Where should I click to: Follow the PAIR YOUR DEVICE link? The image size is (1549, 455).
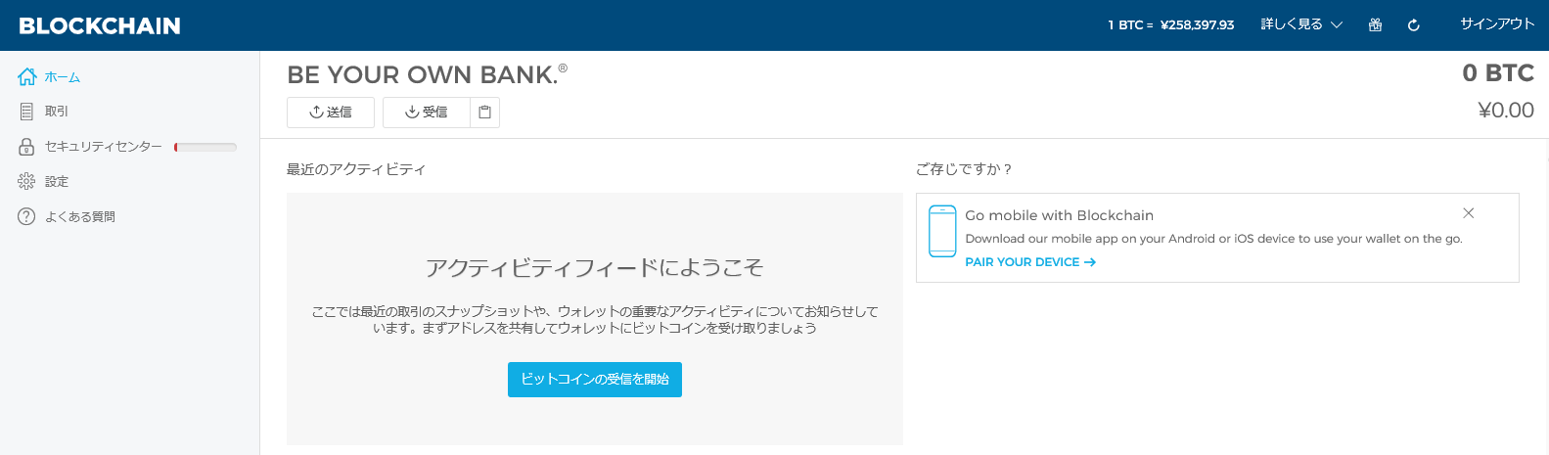coord(1029,262)
